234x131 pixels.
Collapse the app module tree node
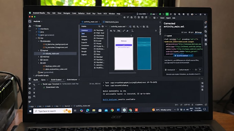[34, 26]
